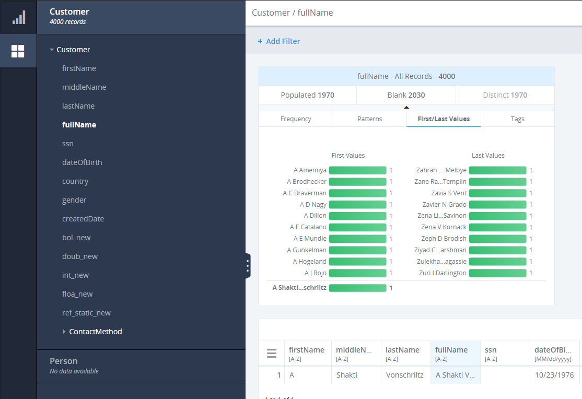Click the Zane Templin value bar
Image resolution: width=582 pixels, height=399 pixels.
pos(498,182)
